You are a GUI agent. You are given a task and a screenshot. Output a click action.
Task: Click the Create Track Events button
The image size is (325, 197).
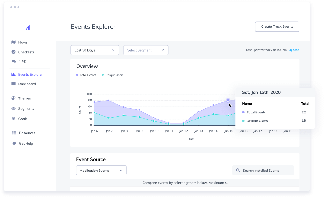click(x=277, y=26)
